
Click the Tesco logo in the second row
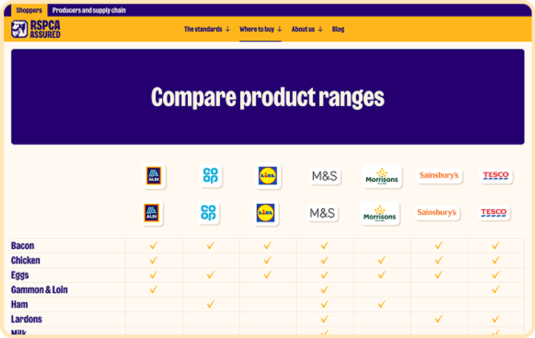click(493, 213)
